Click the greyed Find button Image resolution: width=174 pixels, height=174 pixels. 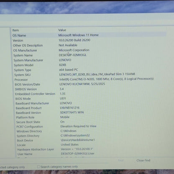click(120, 160)
